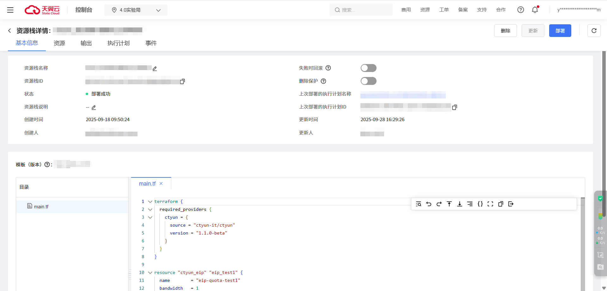Switch to the 执行计划 tab
This screenshot has width=607, height=291.
point(119,43)
